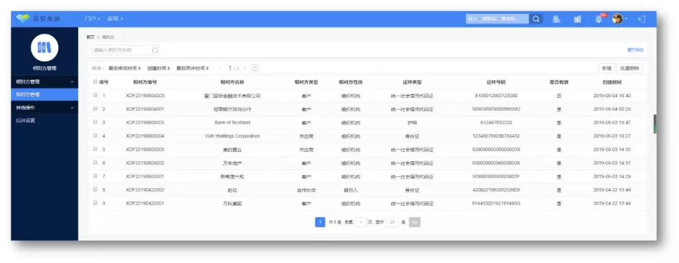Viewport: 679px width, 263px height.
Task: Click the Bank of Scotland name cell
Action: click(232, 122)
